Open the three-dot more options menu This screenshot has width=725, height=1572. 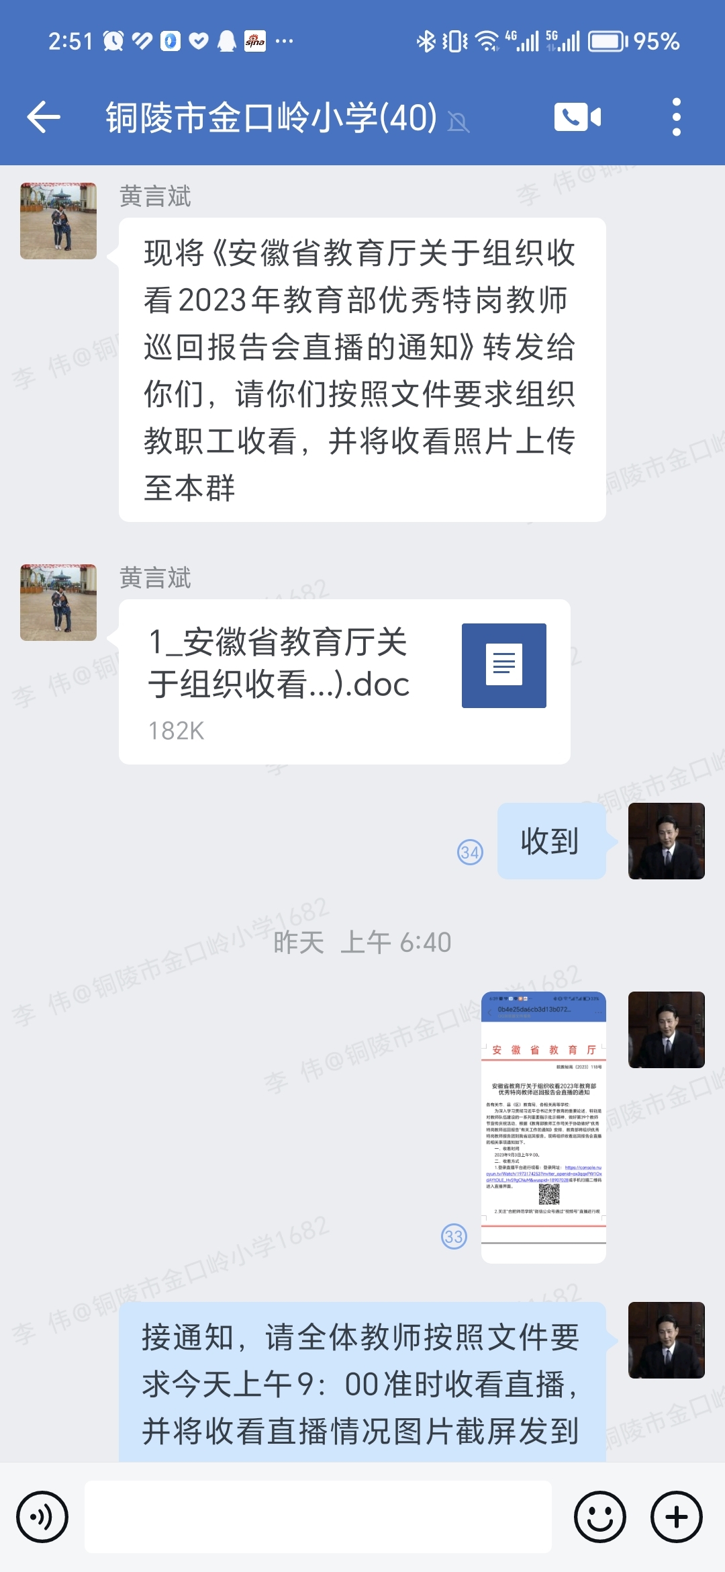coord(677,118)
